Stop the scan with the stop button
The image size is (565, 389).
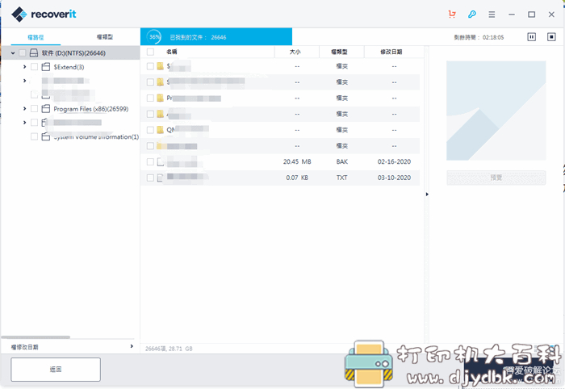551,37
